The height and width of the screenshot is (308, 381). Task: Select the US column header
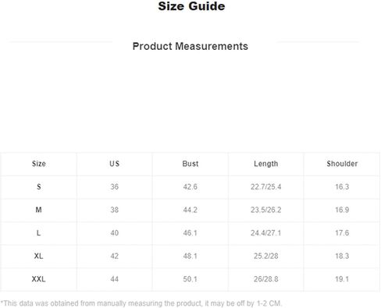tap(115, 164)
